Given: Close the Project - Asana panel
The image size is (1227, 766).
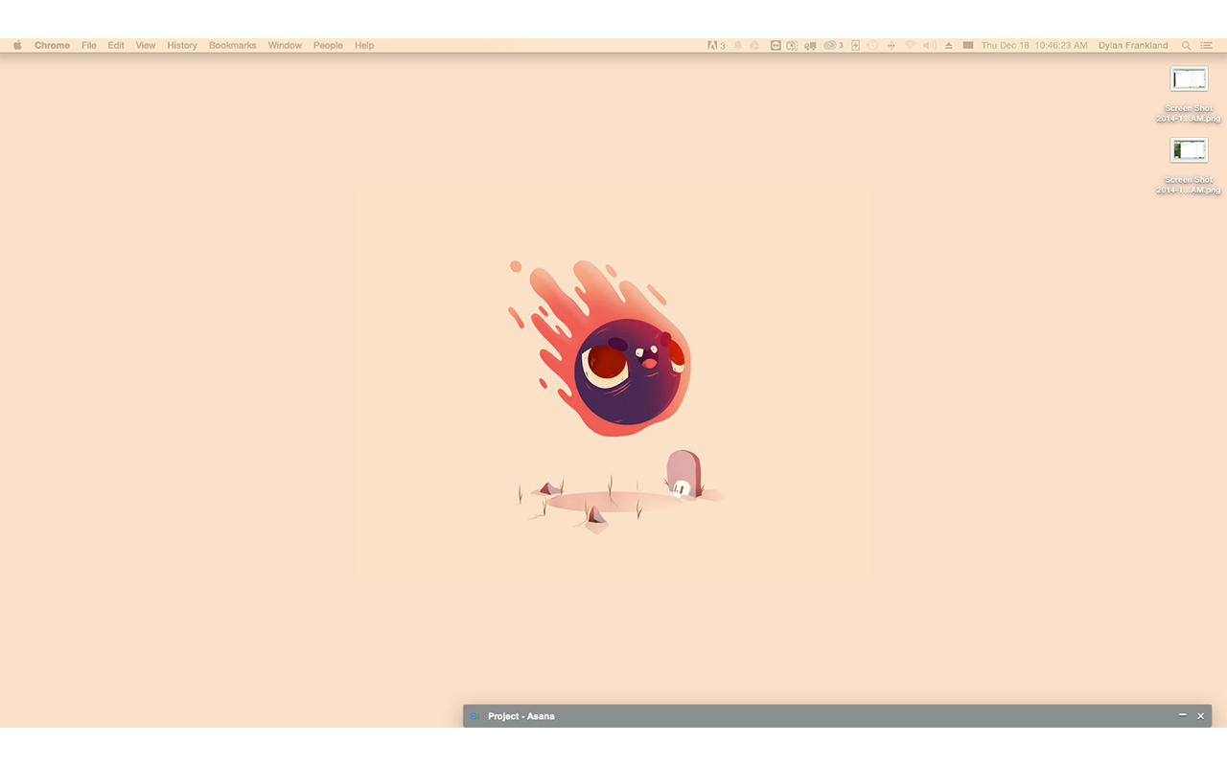Looking at the screenshot, I should 1200,715.
